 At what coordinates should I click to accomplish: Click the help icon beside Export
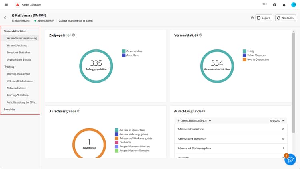click(x=252, y=18)
